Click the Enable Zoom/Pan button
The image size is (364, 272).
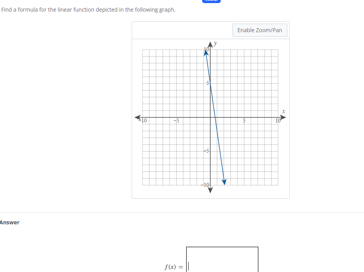tap(259, 30)
